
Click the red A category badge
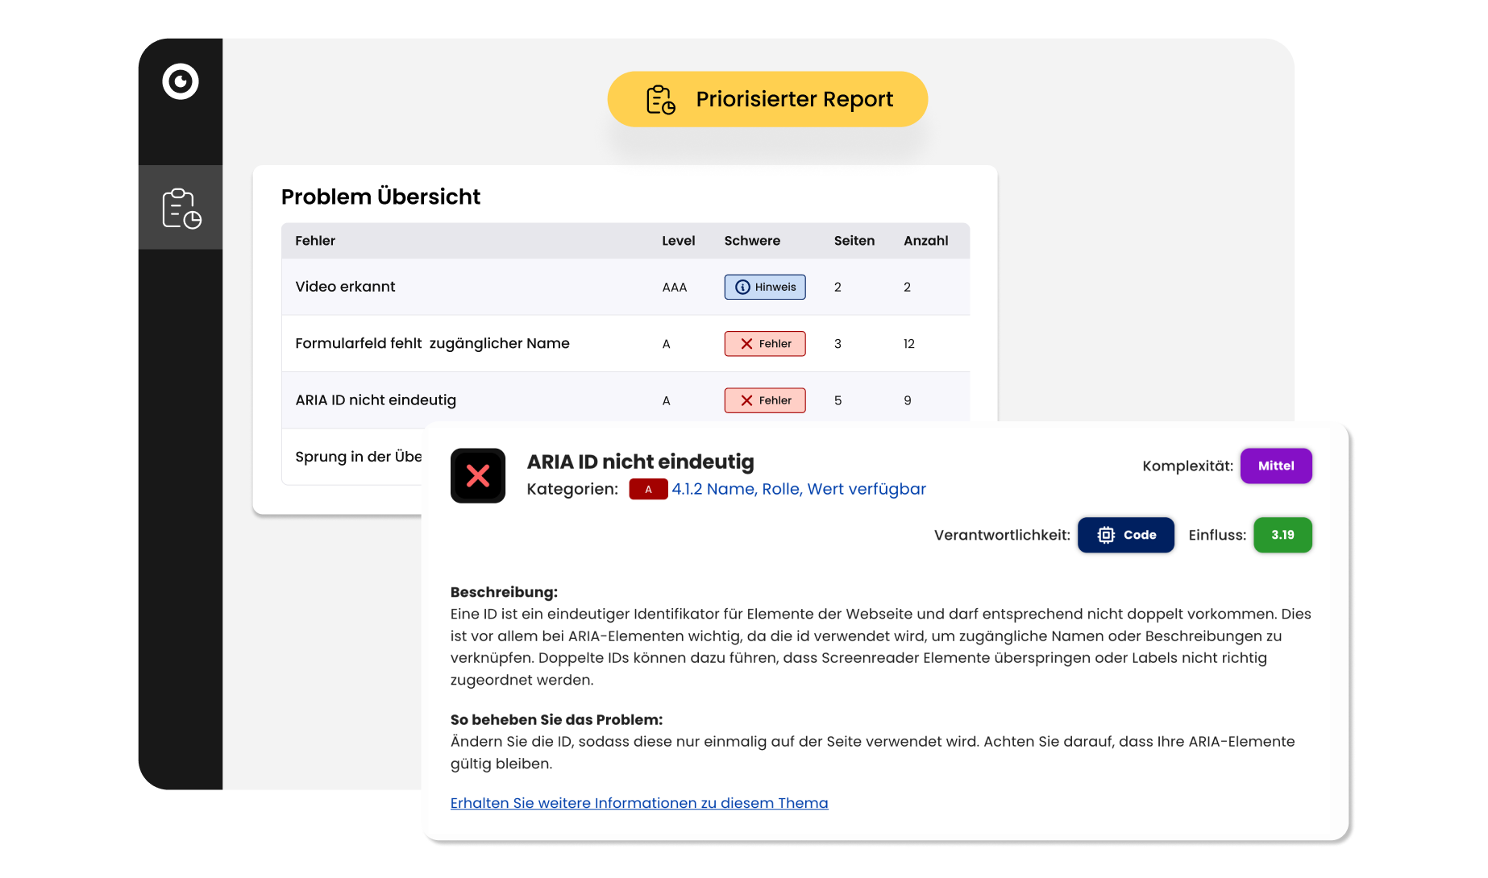tap(648, 489)
